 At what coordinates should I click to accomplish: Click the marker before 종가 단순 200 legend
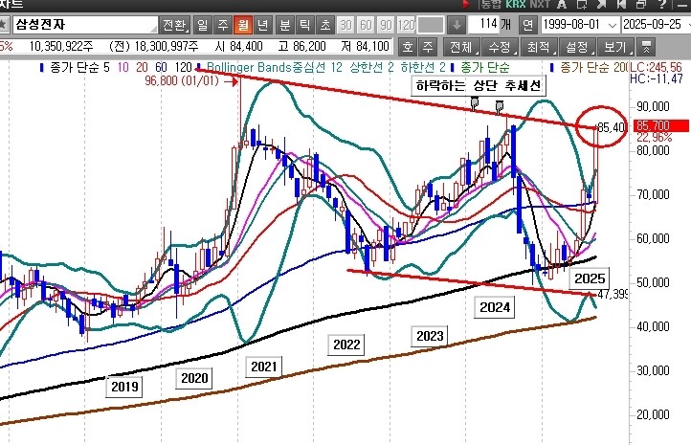[551, 67]
